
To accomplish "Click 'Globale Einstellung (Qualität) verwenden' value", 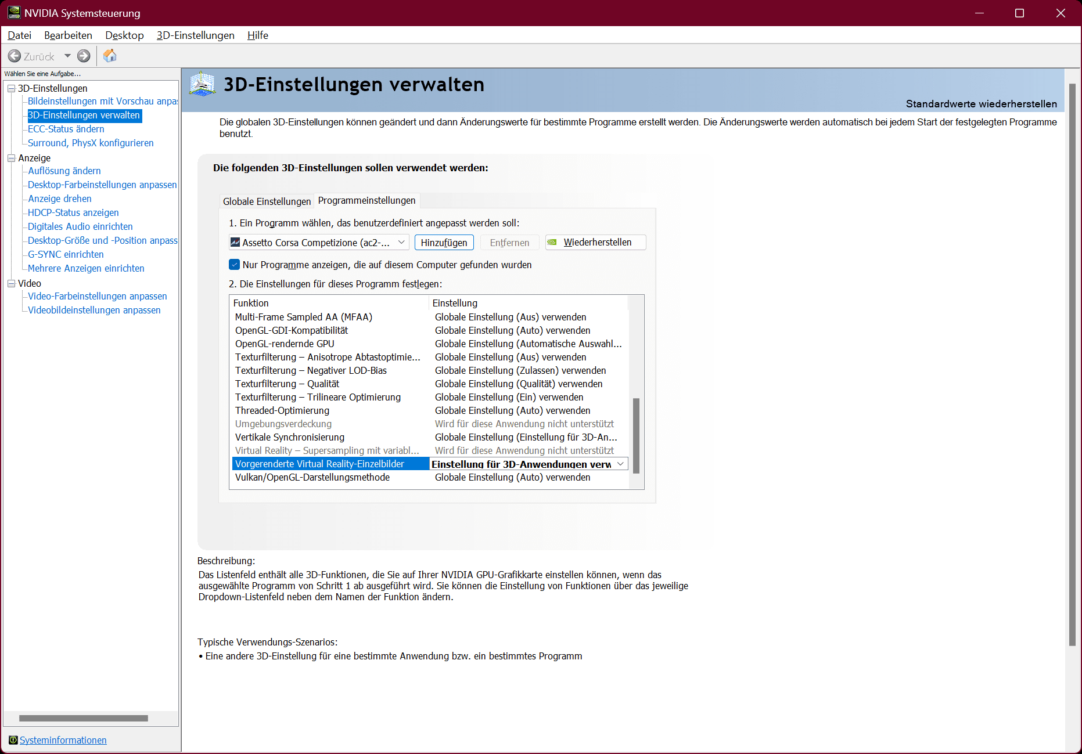I will coord(519,384).
